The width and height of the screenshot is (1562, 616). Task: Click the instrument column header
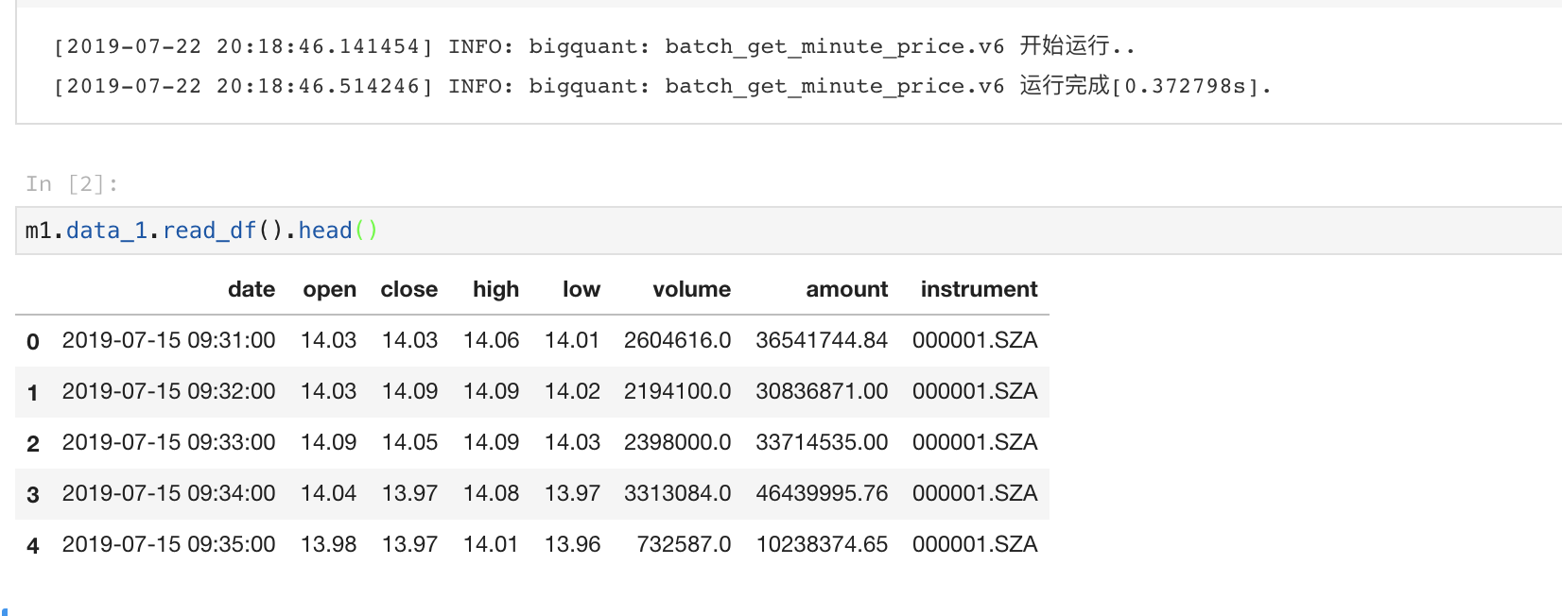[979, 289]
